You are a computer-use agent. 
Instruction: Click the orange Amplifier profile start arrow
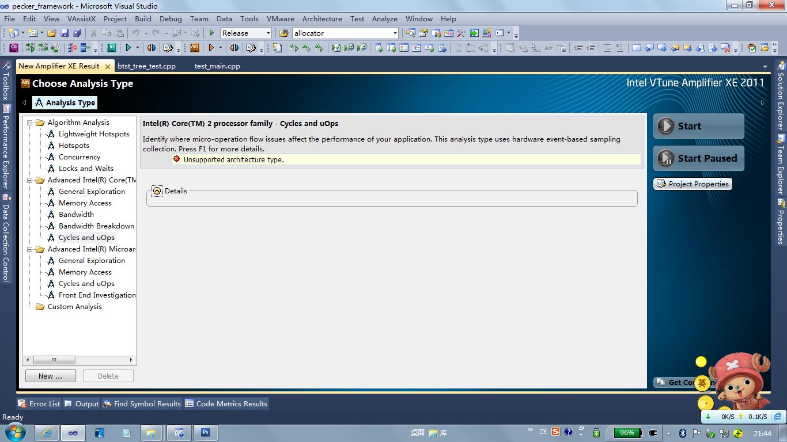(x=211, y=48)
